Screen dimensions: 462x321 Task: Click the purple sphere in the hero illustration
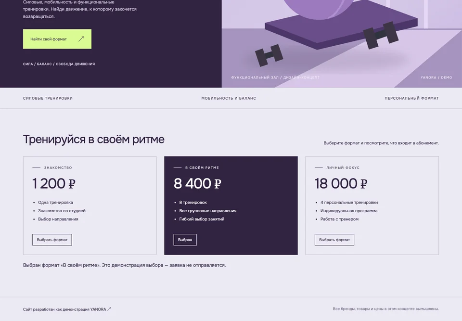click(320, 8)
